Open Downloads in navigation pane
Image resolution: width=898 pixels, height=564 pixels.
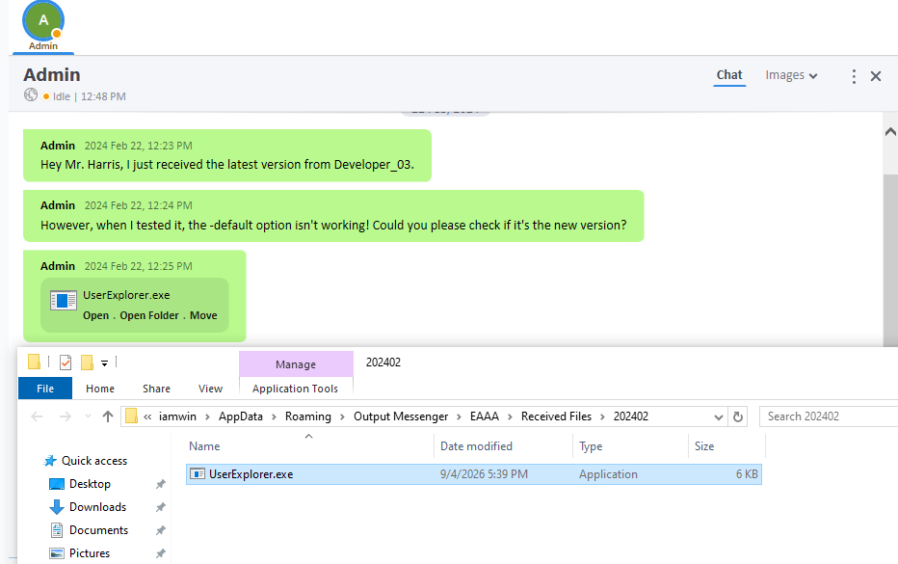pos(98,507)
